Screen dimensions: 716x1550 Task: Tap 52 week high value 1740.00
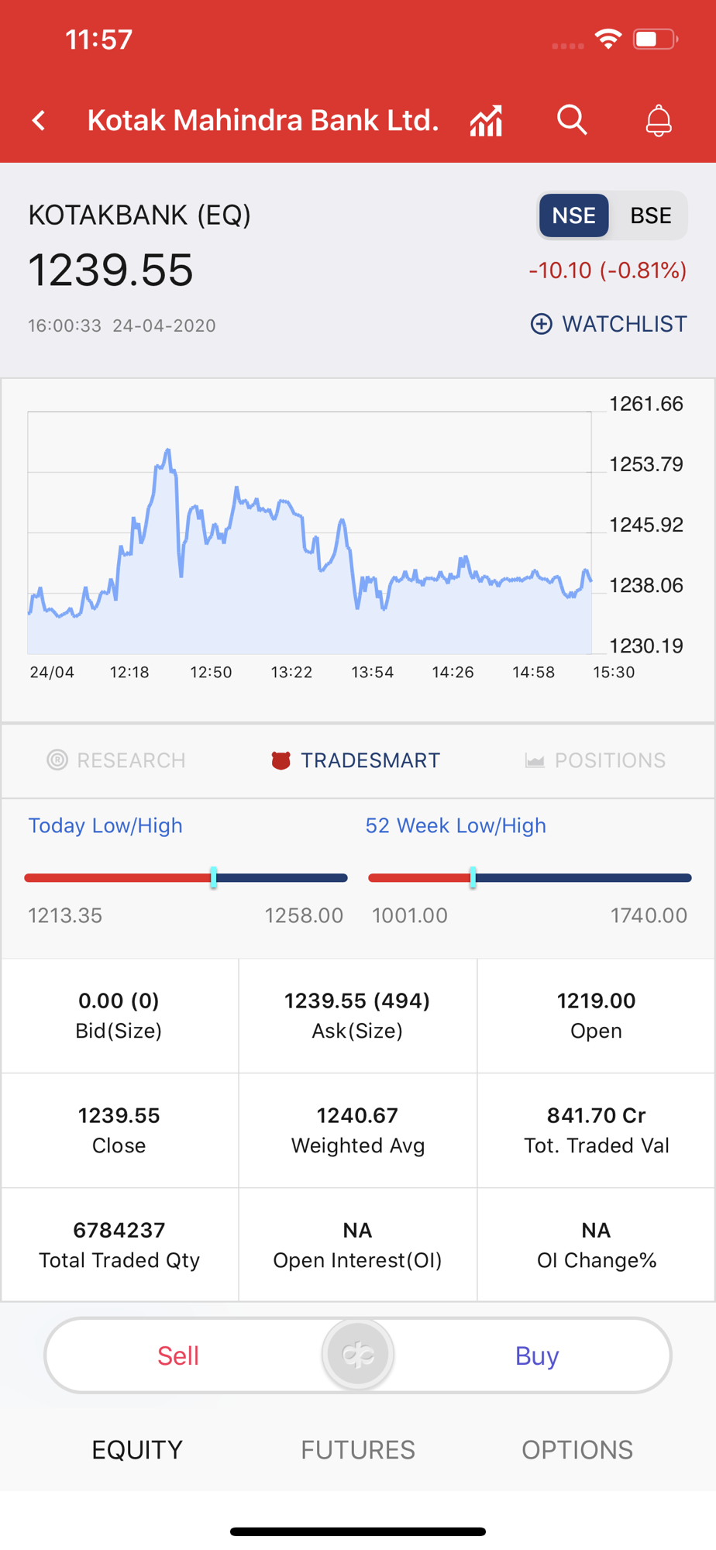649,915
